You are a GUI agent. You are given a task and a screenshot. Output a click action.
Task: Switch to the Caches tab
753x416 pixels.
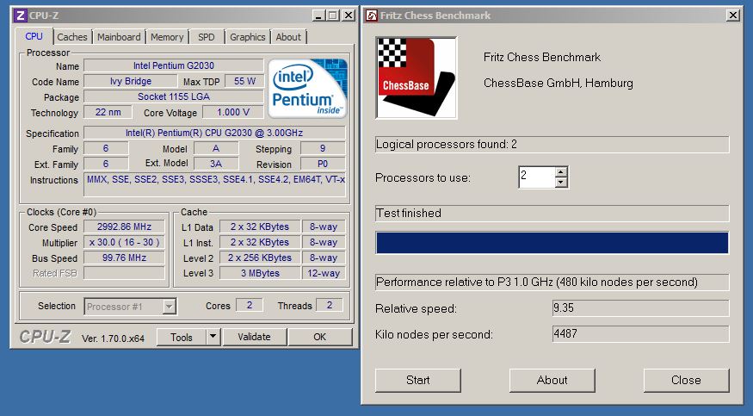pos(72,37)
